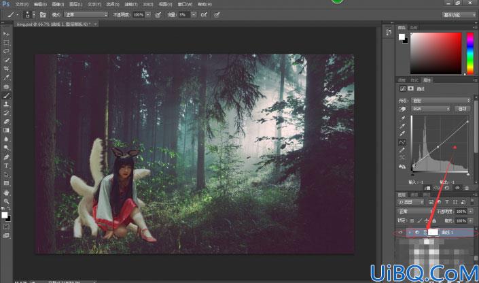Pick the white point eyedropper in Curves
Viewport: 479px width, 283px height.
(402, 134)
